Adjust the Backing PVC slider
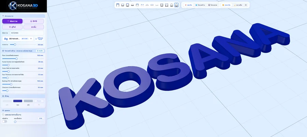Viewport: 307px width, 137px height. [23, 84]
